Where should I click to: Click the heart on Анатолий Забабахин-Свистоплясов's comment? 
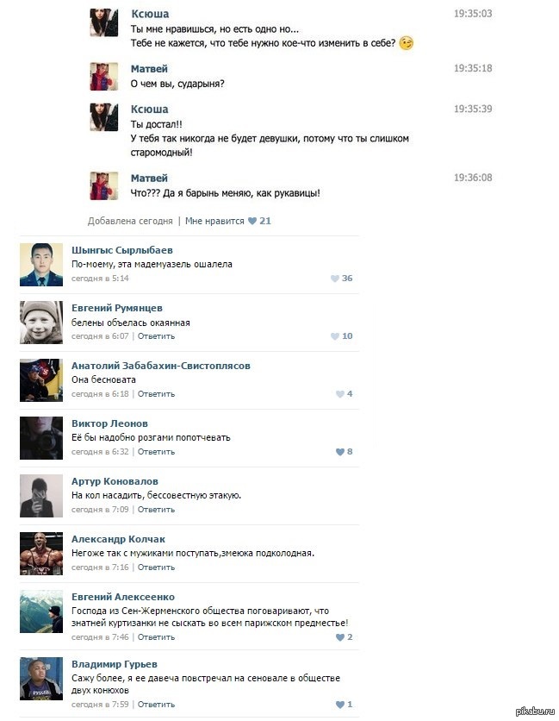(340, 394)
